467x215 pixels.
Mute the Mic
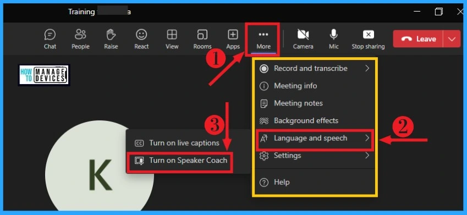[333, 39]
